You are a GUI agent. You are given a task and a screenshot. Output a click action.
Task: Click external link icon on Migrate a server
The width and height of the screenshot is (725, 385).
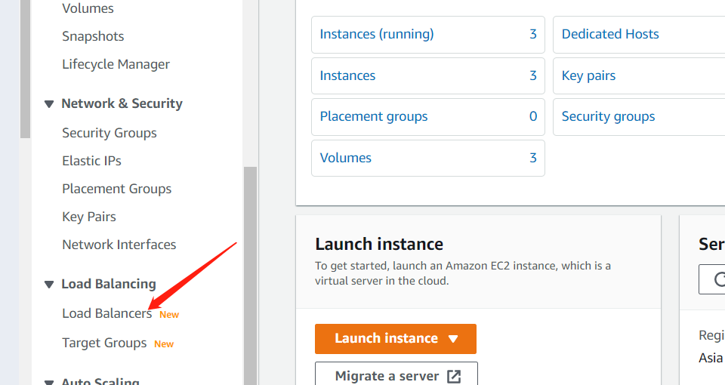[454, 376]
